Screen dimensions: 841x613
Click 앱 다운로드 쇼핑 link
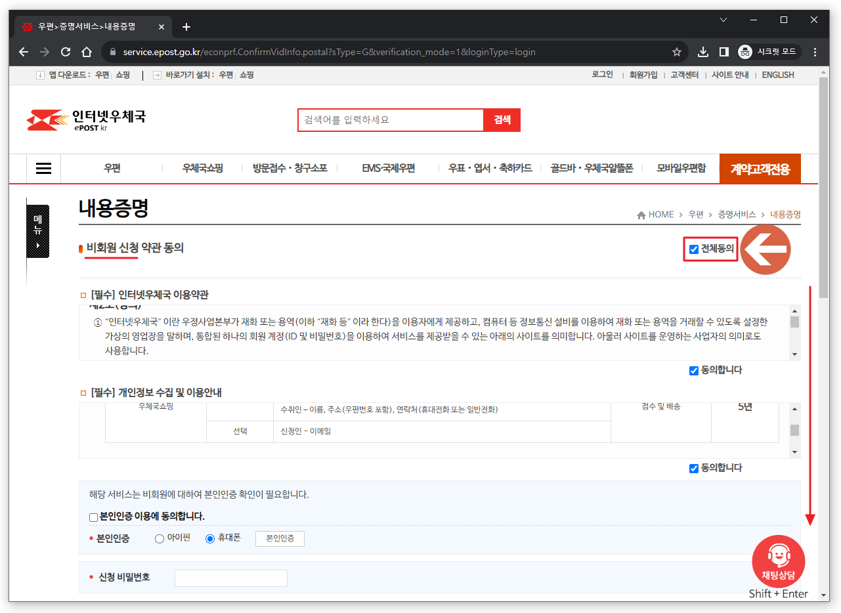click(123, 75)
